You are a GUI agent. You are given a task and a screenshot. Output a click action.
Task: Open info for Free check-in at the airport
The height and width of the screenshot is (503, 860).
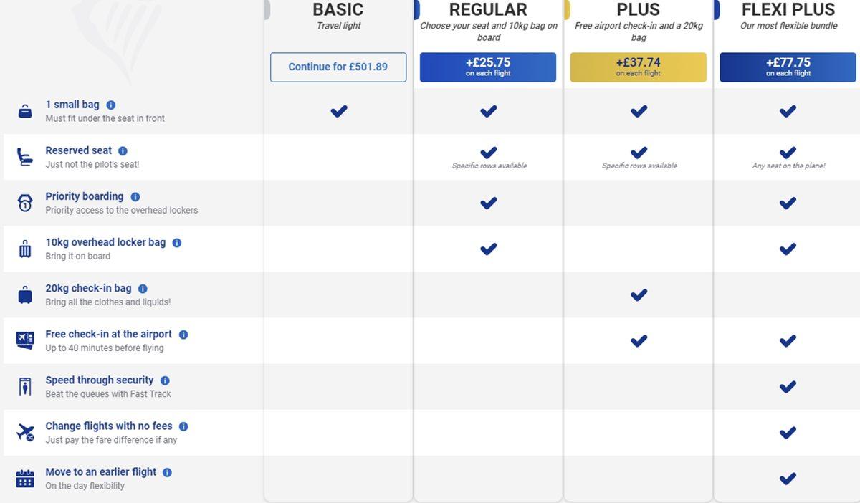[x=183, y=335]
